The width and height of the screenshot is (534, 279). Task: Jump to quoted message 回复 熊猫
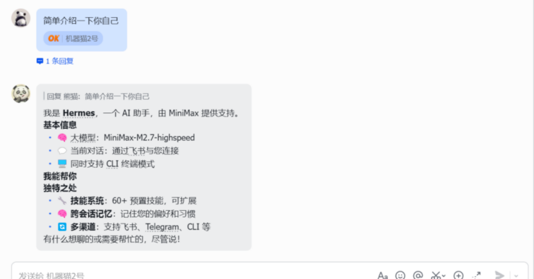pyautogui.click(x=97, y=96)
